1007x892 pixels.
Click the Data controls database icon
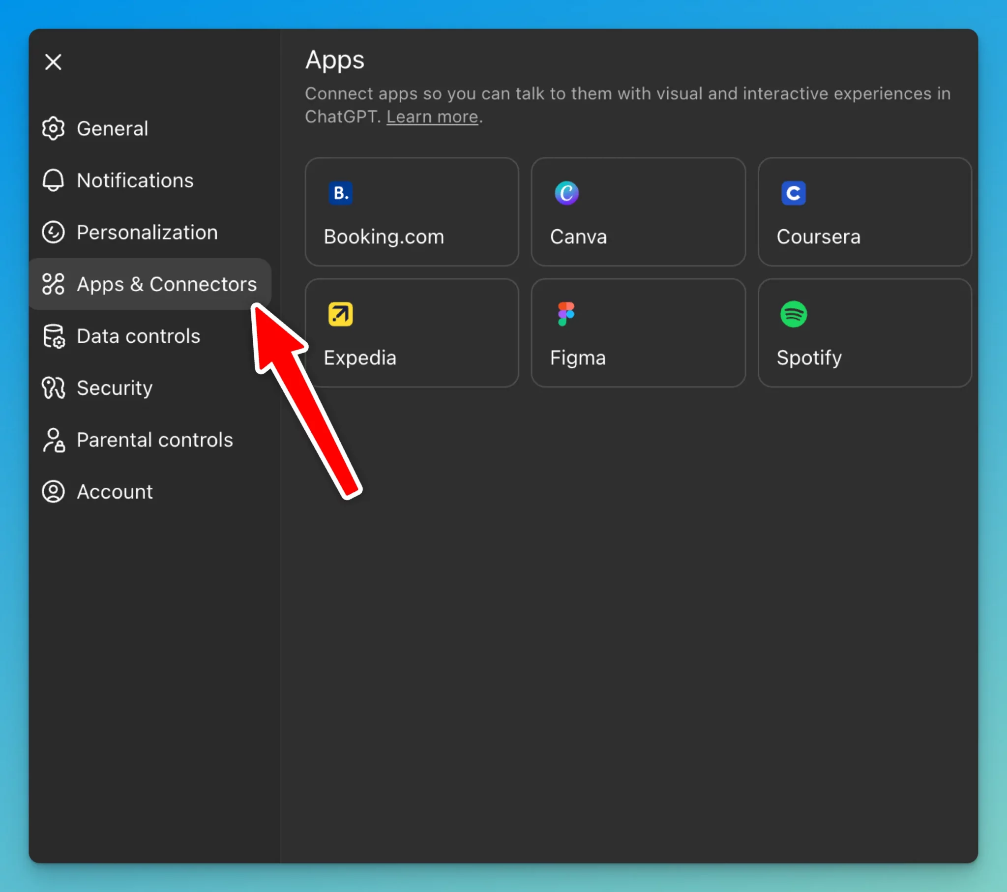pyautogui.click(x=53, y=336)
